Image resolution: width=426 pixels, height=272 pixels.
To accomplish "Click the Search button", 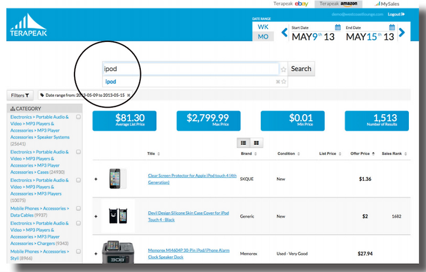I will point(301,69).
